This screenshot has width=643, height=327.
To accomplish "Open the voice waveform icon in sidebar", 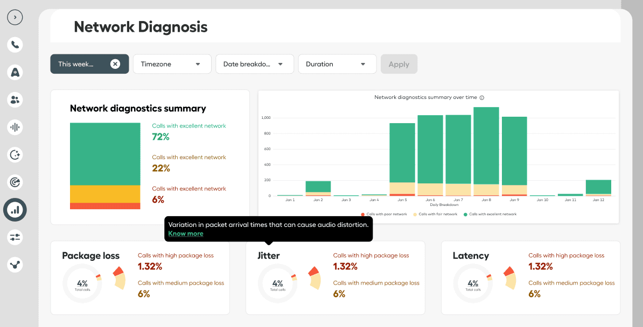I will pyautogui.click(x=15, y=127).
